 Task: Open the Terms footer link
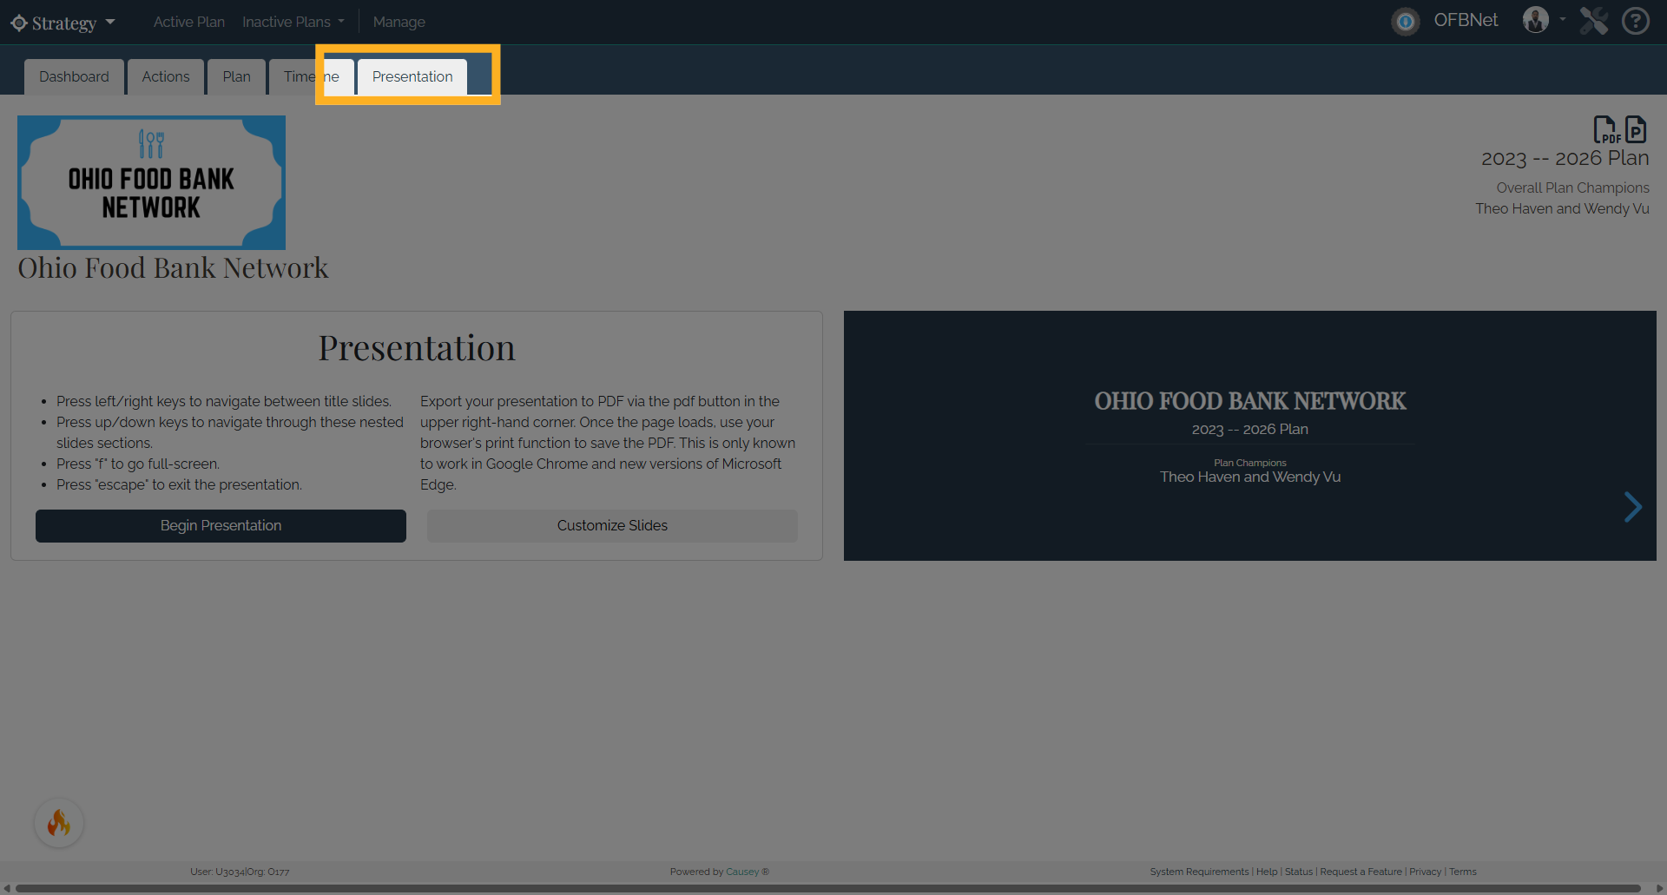pyautogui.click(x=1462, y=872)
